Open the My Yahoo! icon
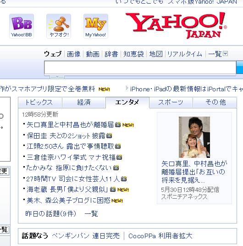The width and height of the screenshot is (243, 246). click(x=96, y=26)
